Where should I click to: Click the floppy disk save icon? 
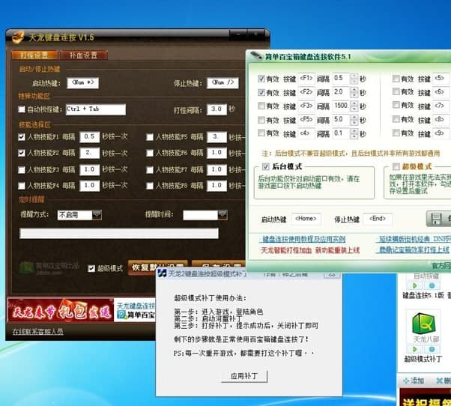click(436, 219)
